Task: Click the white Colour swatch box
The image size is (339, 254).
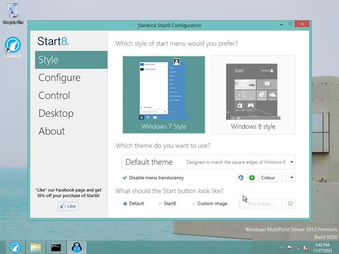Action: coord(284,178)
